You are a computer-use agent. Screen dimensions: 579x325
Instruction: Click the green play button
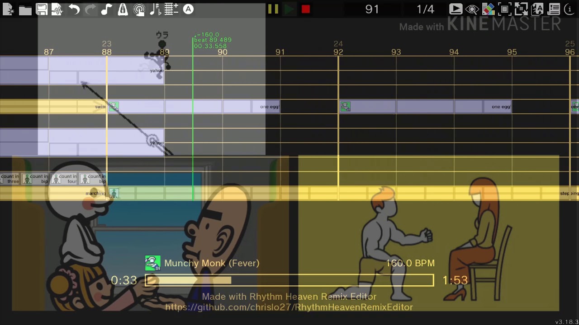click(x=289, y=9)
